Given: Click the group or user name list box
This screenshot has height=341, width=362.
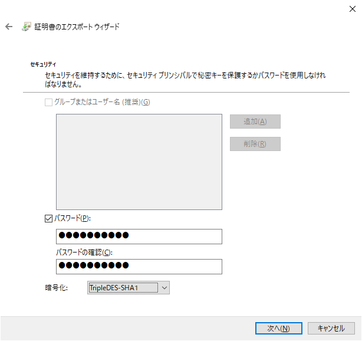Looking at the screenshot, I should pos(139,162).
